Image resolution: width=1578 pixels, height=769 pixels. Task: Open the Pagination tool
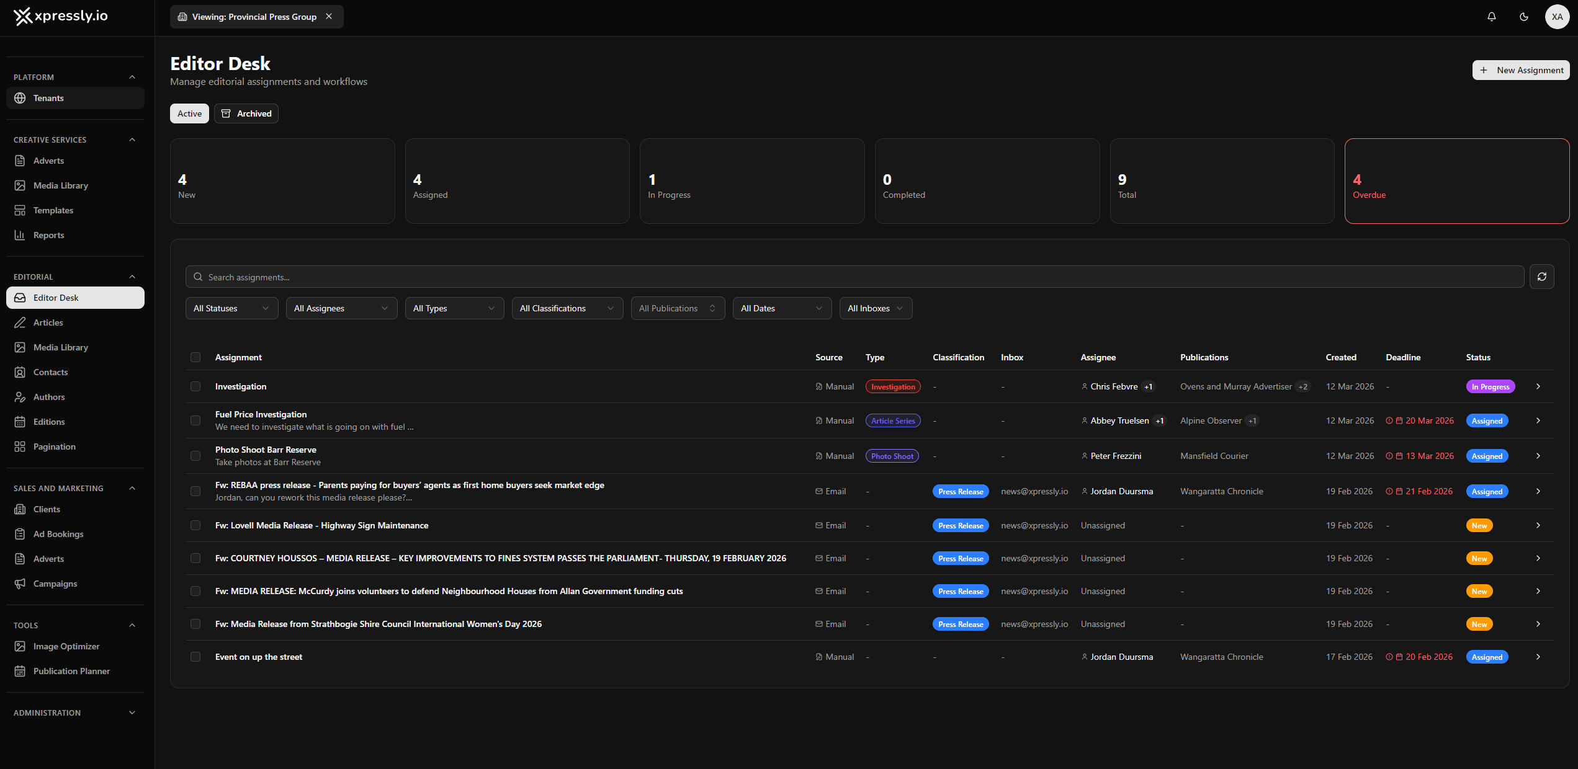[54, 446]
